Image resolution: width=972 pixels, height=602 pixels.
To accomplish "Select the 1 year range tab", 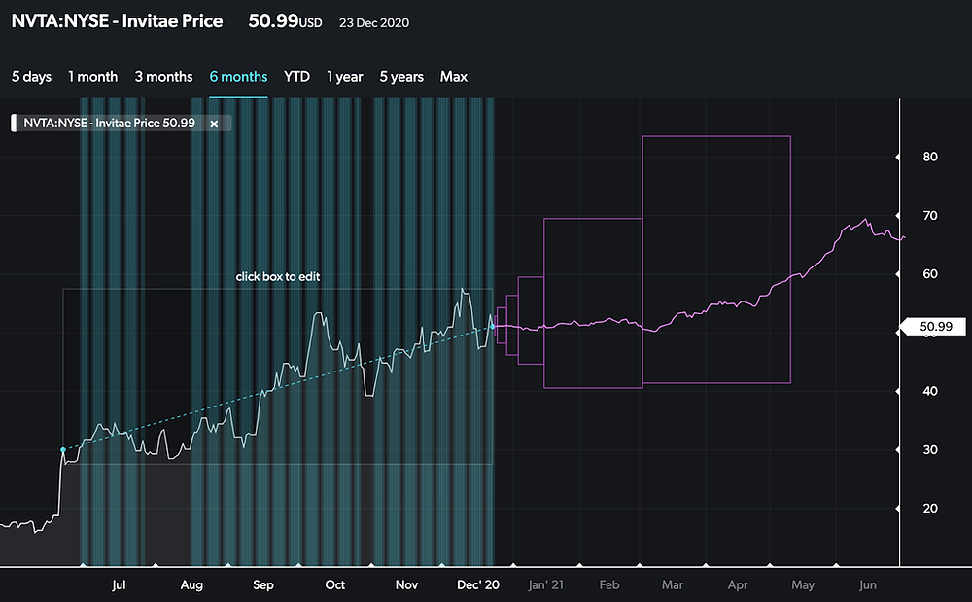I will (344, 77).
